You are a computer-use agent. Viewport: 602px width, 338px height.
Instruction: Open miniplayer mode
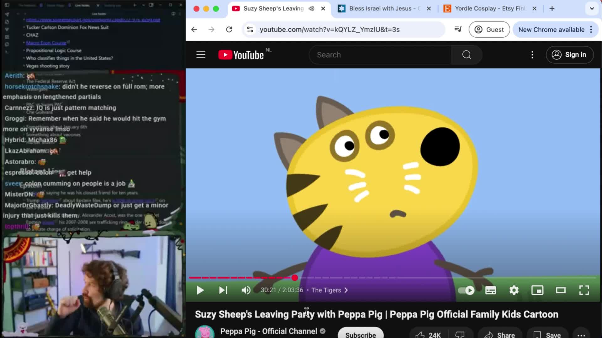(537, 290)
